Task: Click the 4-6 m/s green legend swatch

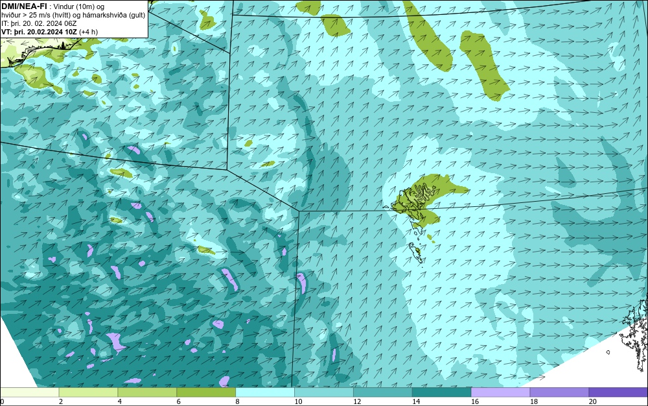Action: (147, 392)
